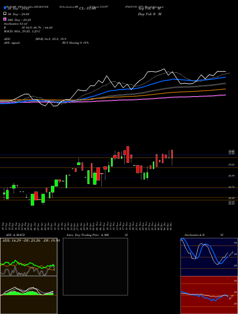Click the 'Stochastics & R' panel title

pyautogui.click(x=195, y=235)
